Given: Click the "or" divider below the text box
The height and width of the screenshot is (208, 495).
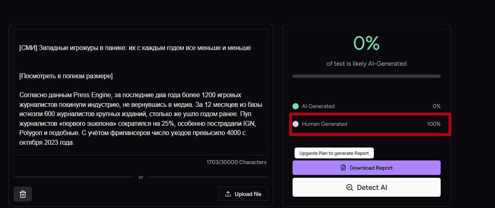Looking at the screenshot, I should 141,177.
